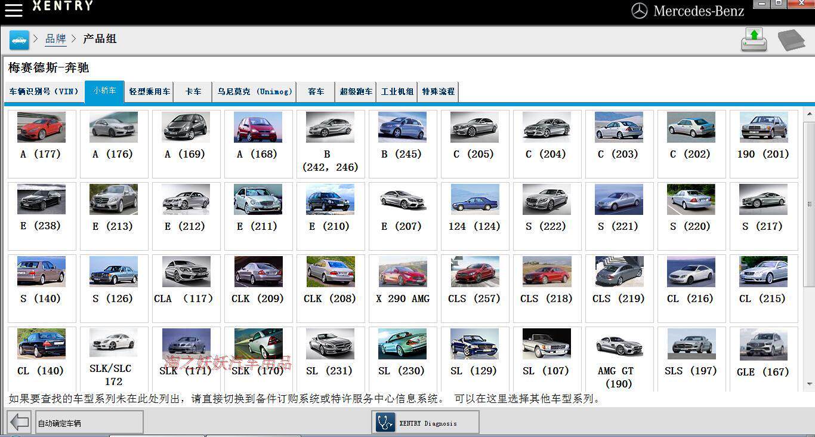815x437 pixels.
Task: Click the 自动确定车辆 button
Action: pyautogui.click(x=89, y=423)
